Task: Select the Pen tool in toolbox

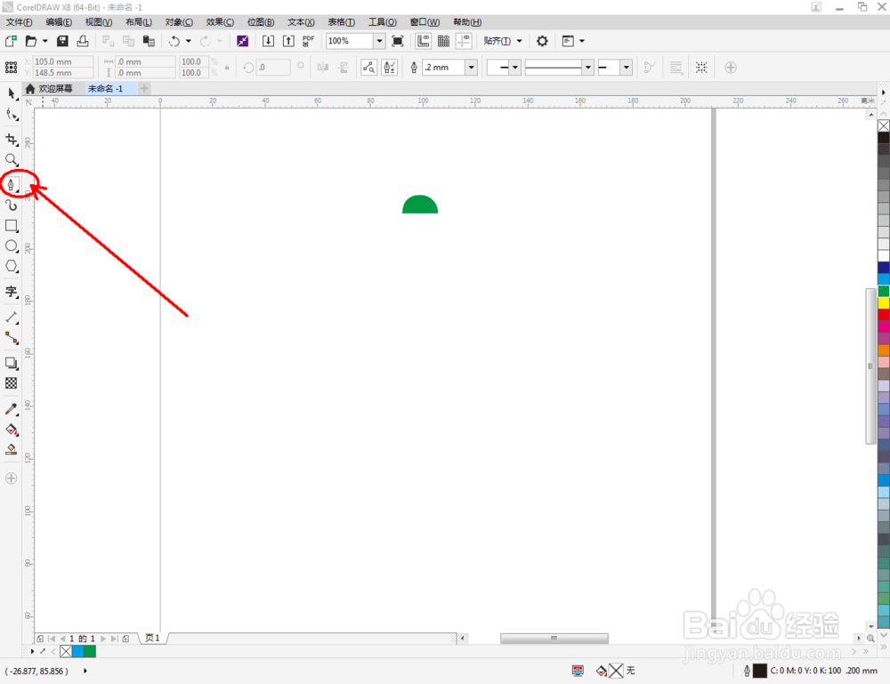Action: pos(12,184)
